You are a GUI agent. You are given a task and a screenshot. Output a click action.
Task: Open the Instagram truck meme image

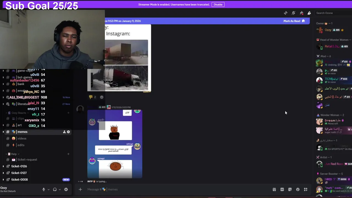click(x=119, y=58)
